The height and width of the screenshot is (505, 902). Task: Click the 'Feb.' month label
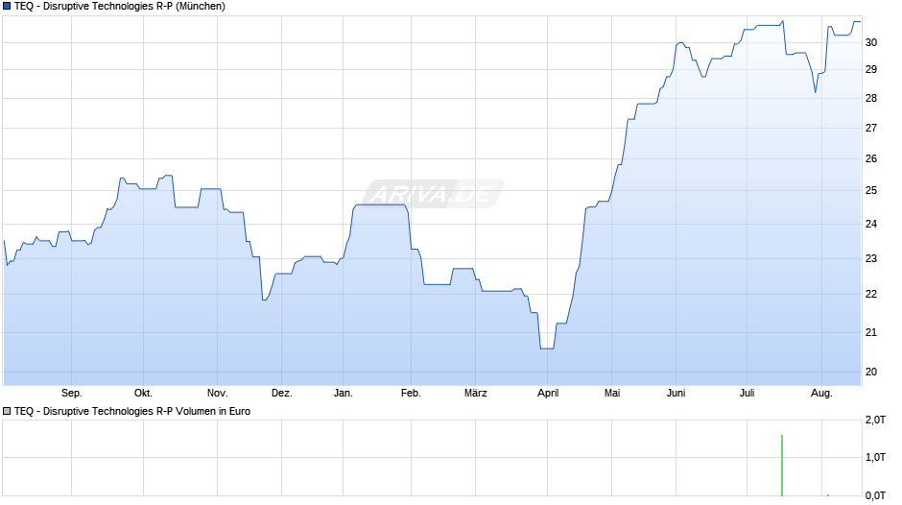[x=411, y=394]
